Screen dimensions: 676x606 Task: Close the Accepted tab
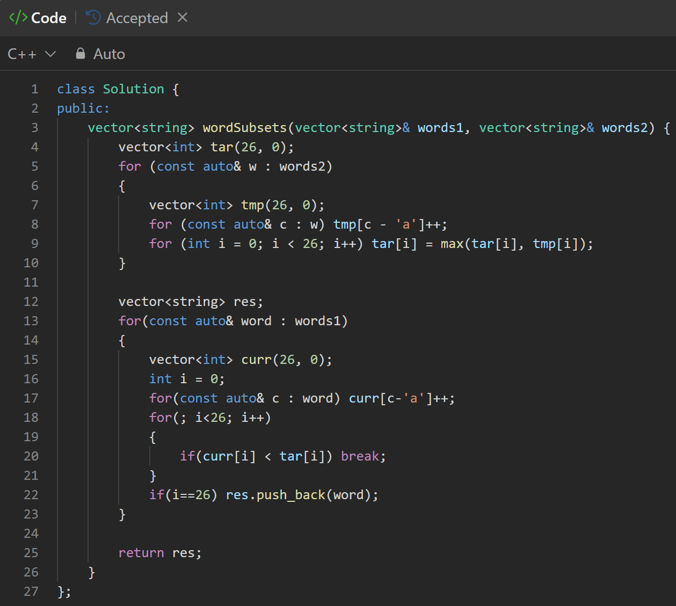click(183, 18)
